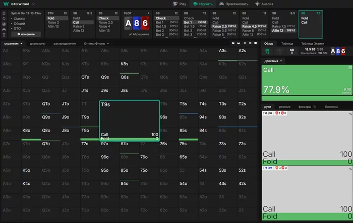The height and width of the screenshot is (223, 353).
Task: Select the K4o cell in hand matrix
Action: (31, 187)
